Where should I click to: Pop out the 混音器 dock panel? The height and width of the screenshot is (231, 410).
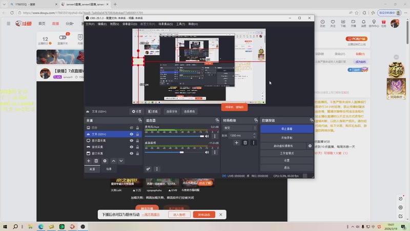(x=217, y=120)
